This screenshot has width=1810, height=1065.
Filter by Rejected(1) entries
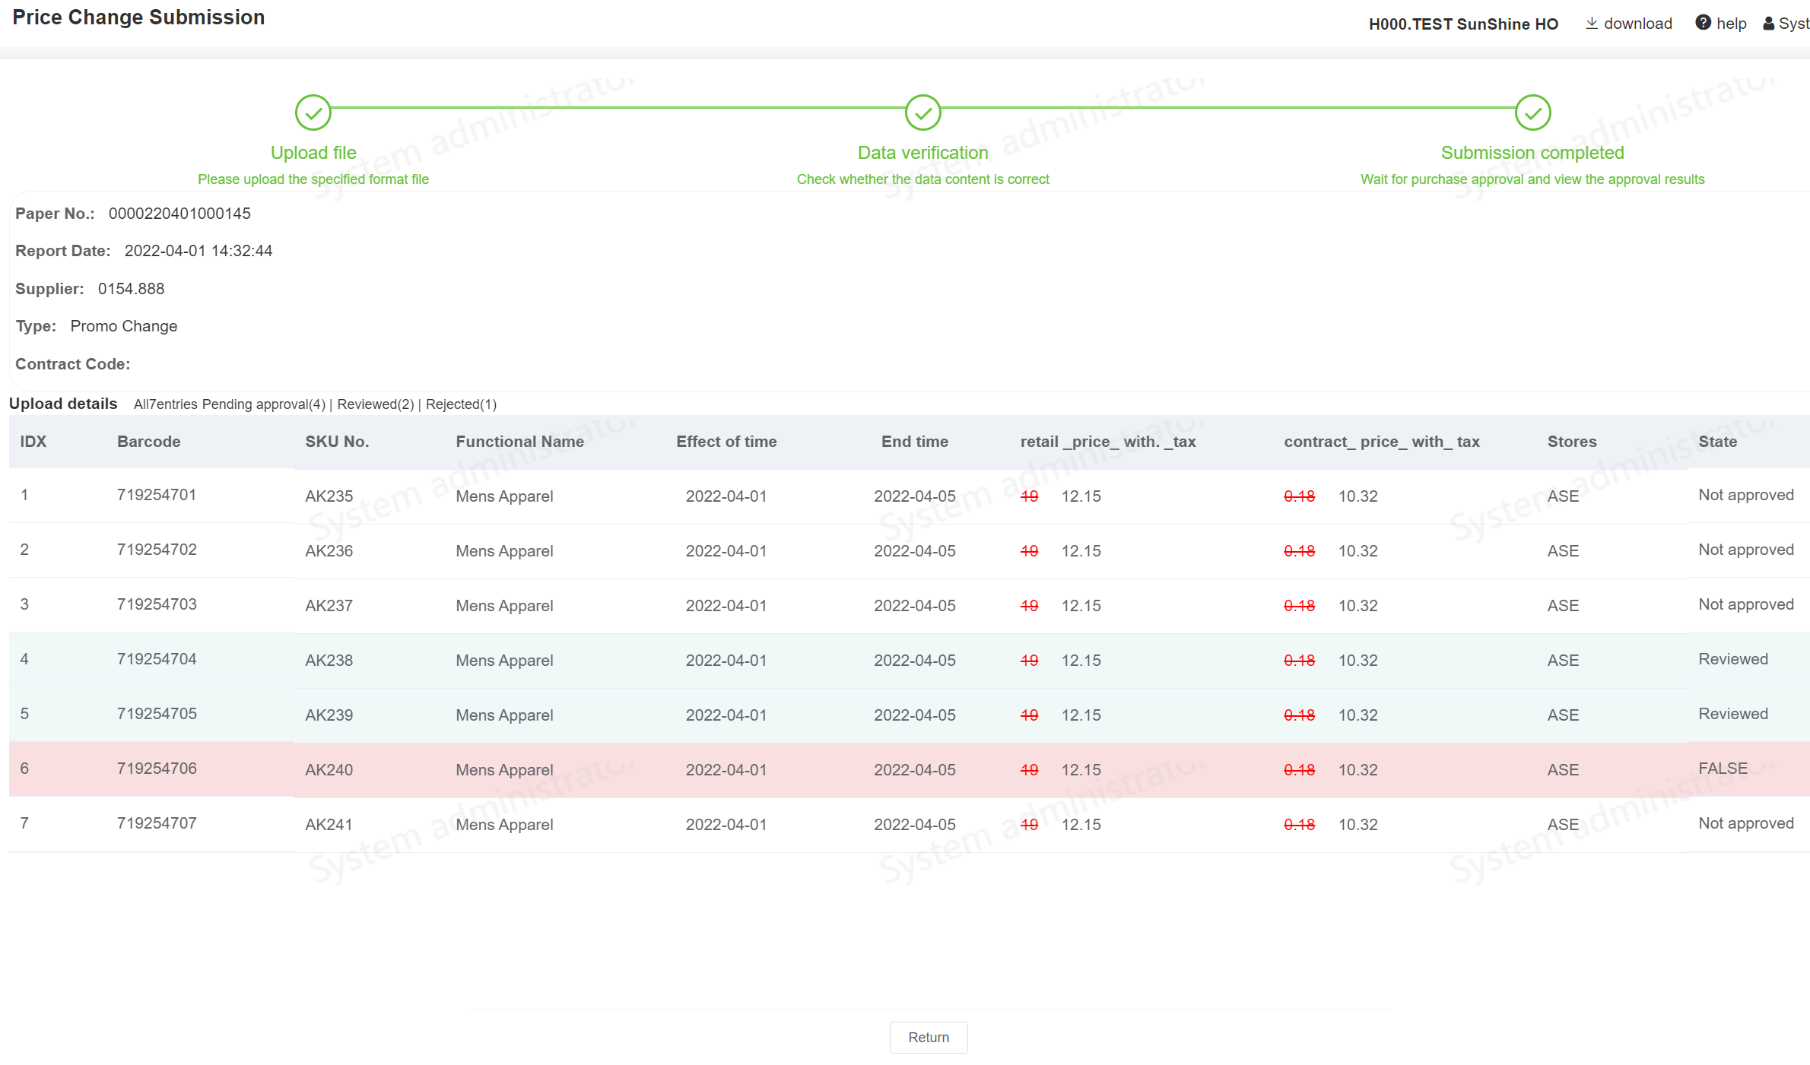[461, 404]
